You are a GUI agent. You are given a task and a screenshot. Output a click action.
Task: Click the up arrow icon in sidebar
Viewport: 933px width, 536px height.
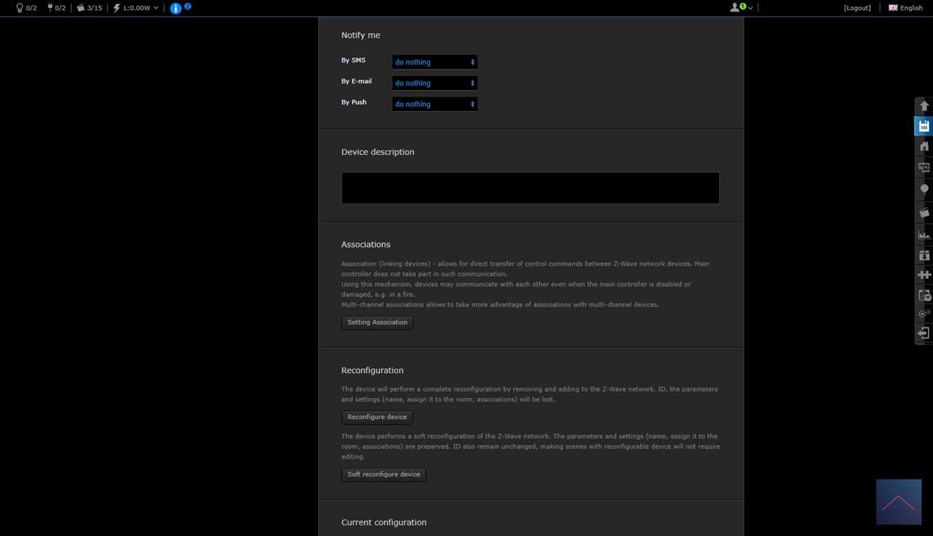coord(924,105)
